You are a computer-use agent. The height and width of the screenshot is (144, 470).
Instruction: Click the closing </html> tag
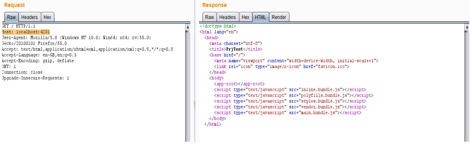(213, 124)
